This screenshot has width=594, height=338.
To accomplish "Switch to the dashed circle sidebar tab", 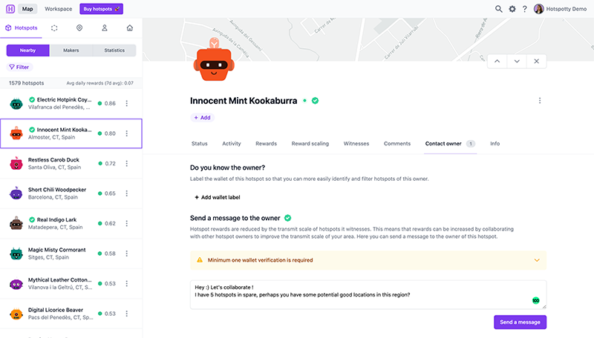I will click(x=54, y=28).
